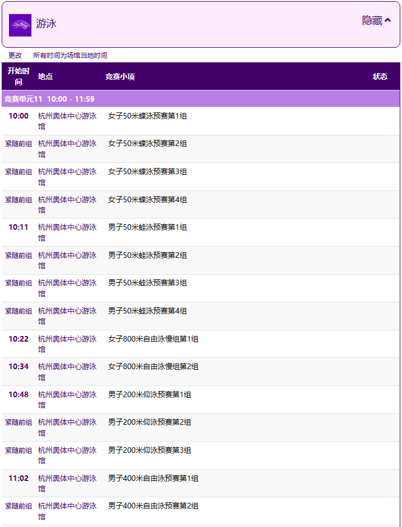Open 男子50米蛙泳预赛第2组 event
Screen dimensions: 402x527
[x=148, y=256]
